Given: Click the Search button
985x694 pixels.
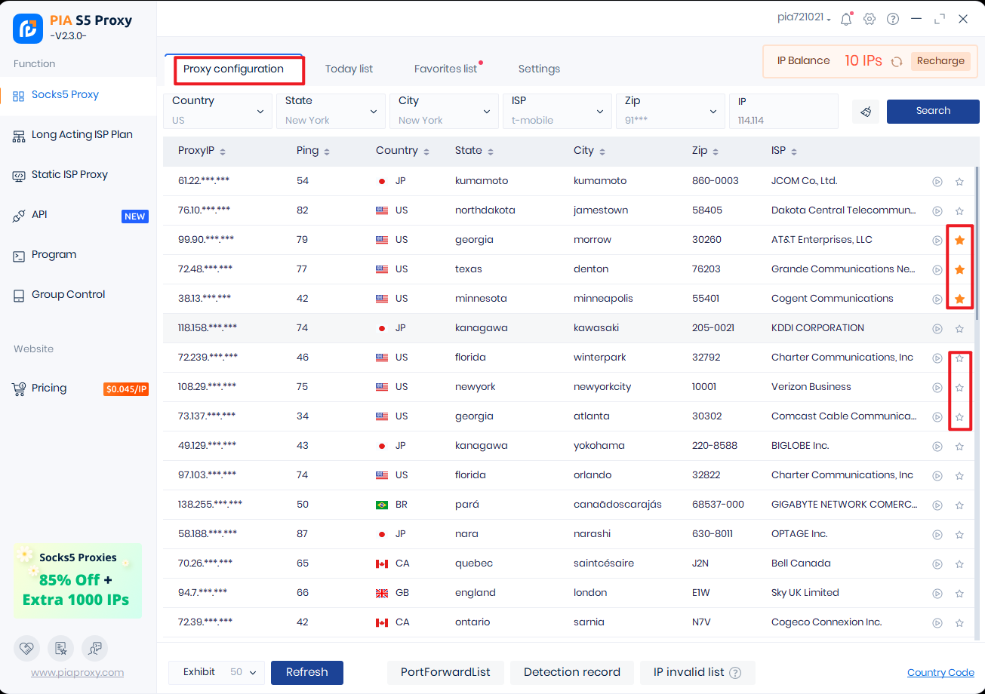Looking at the screenshot, I should (933, 111).
